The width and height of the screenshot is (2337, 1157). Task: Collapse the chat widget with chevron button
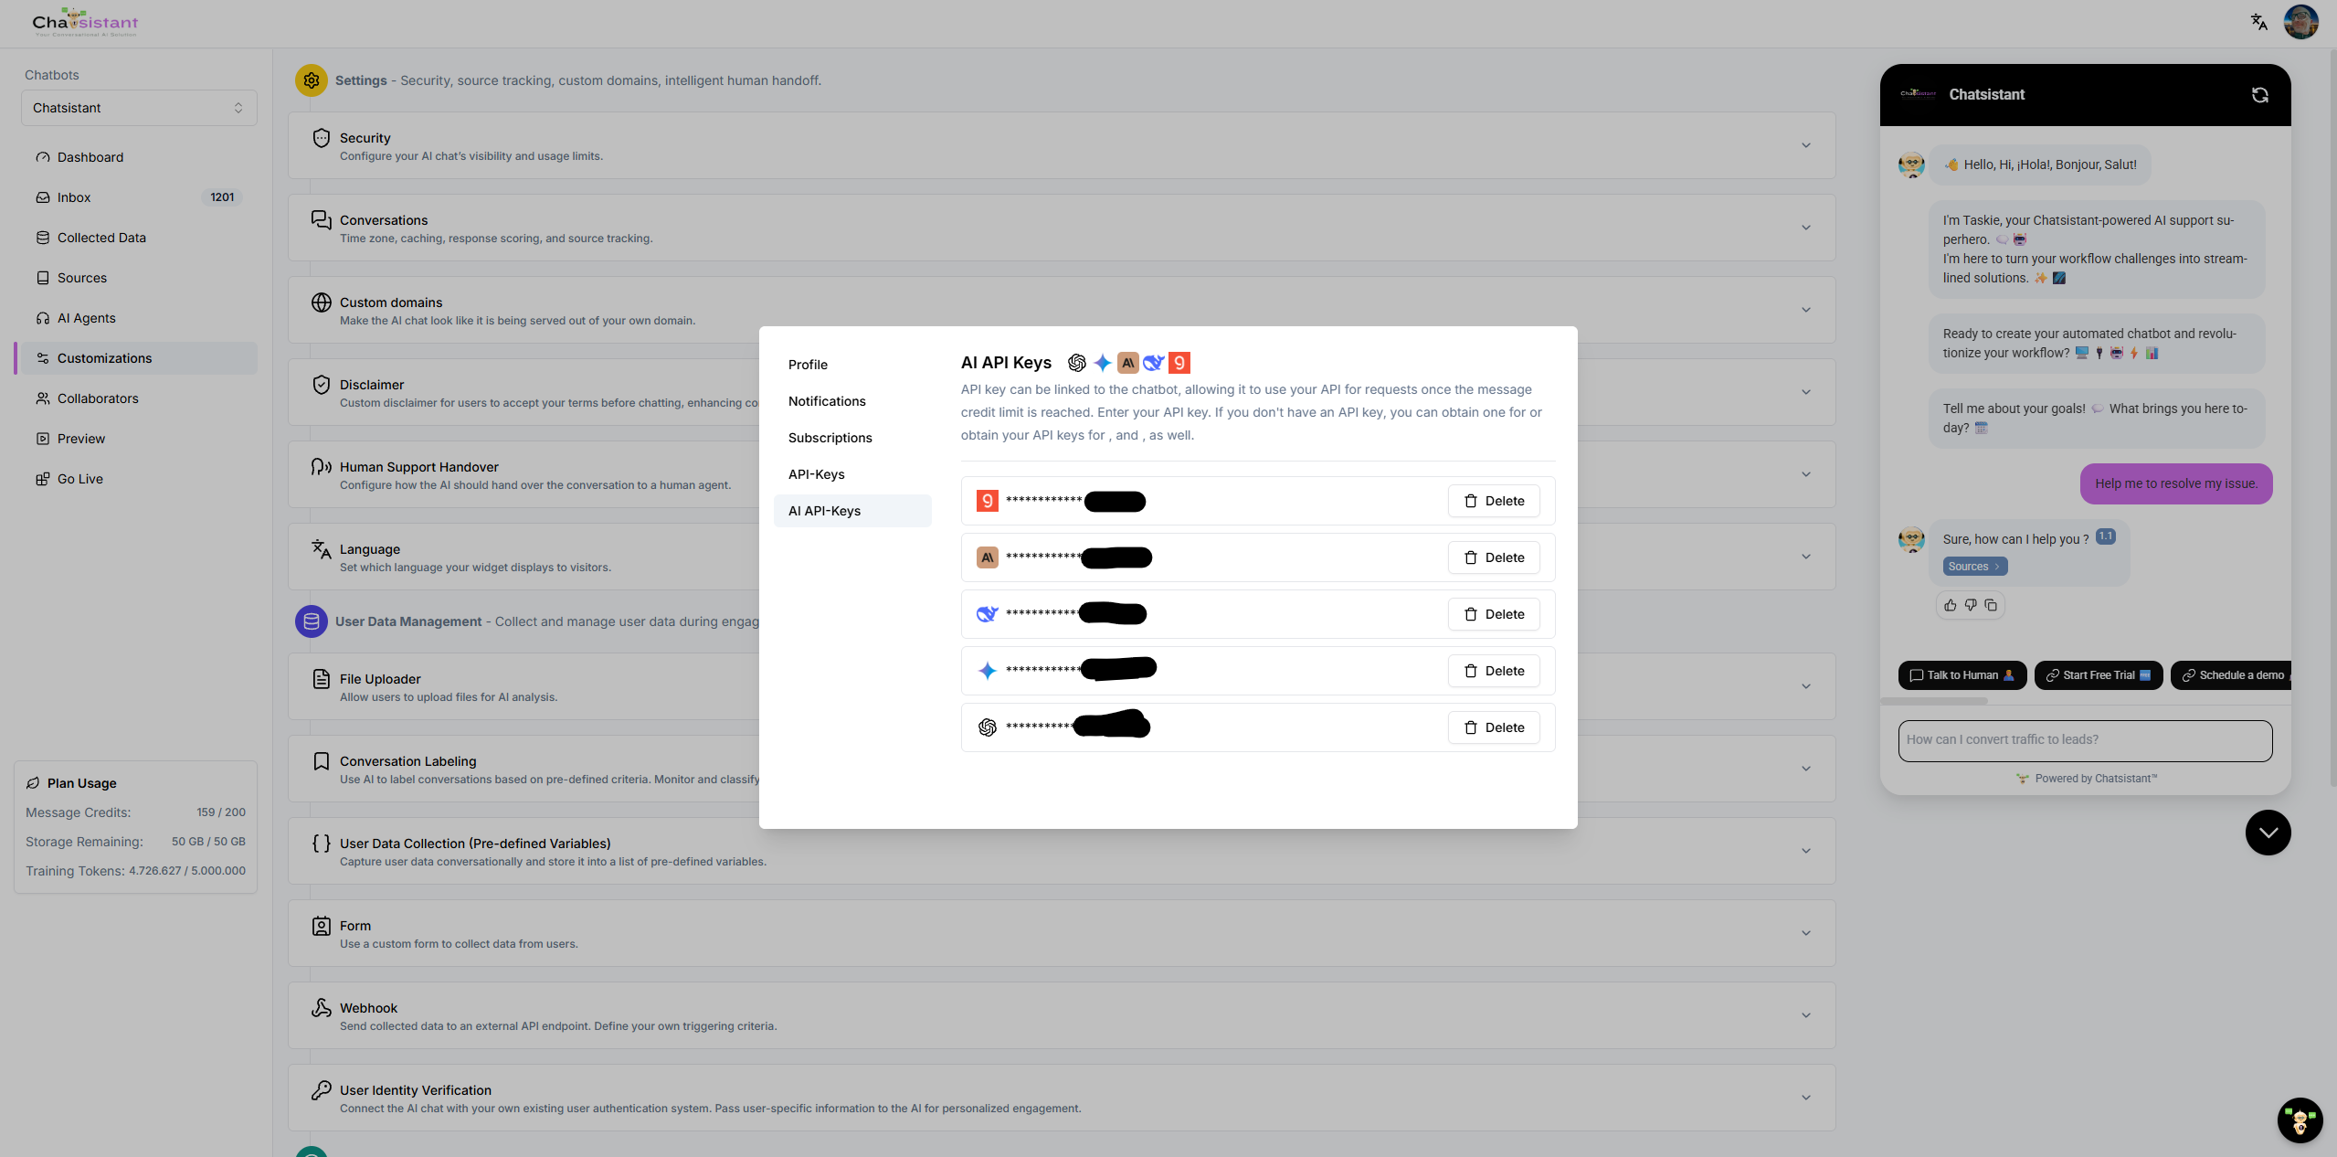(x=2268, y=833)
